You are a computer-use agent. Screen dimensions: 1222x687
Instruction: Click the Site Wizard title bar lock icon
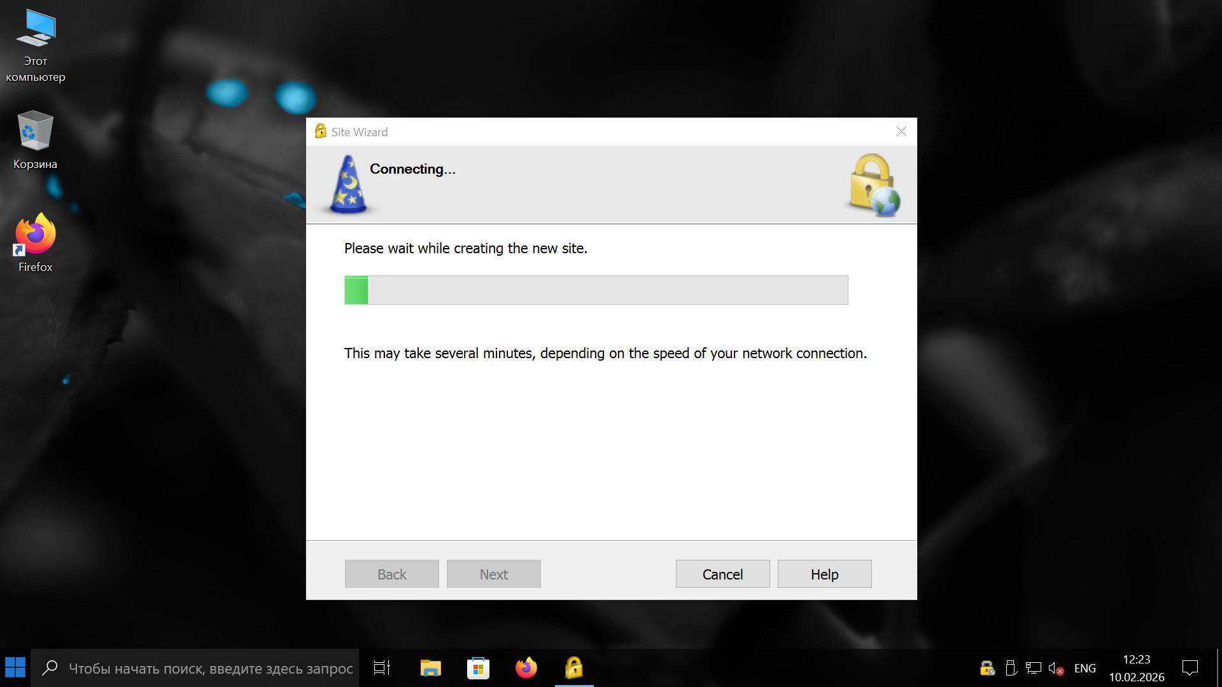point(320,132)
